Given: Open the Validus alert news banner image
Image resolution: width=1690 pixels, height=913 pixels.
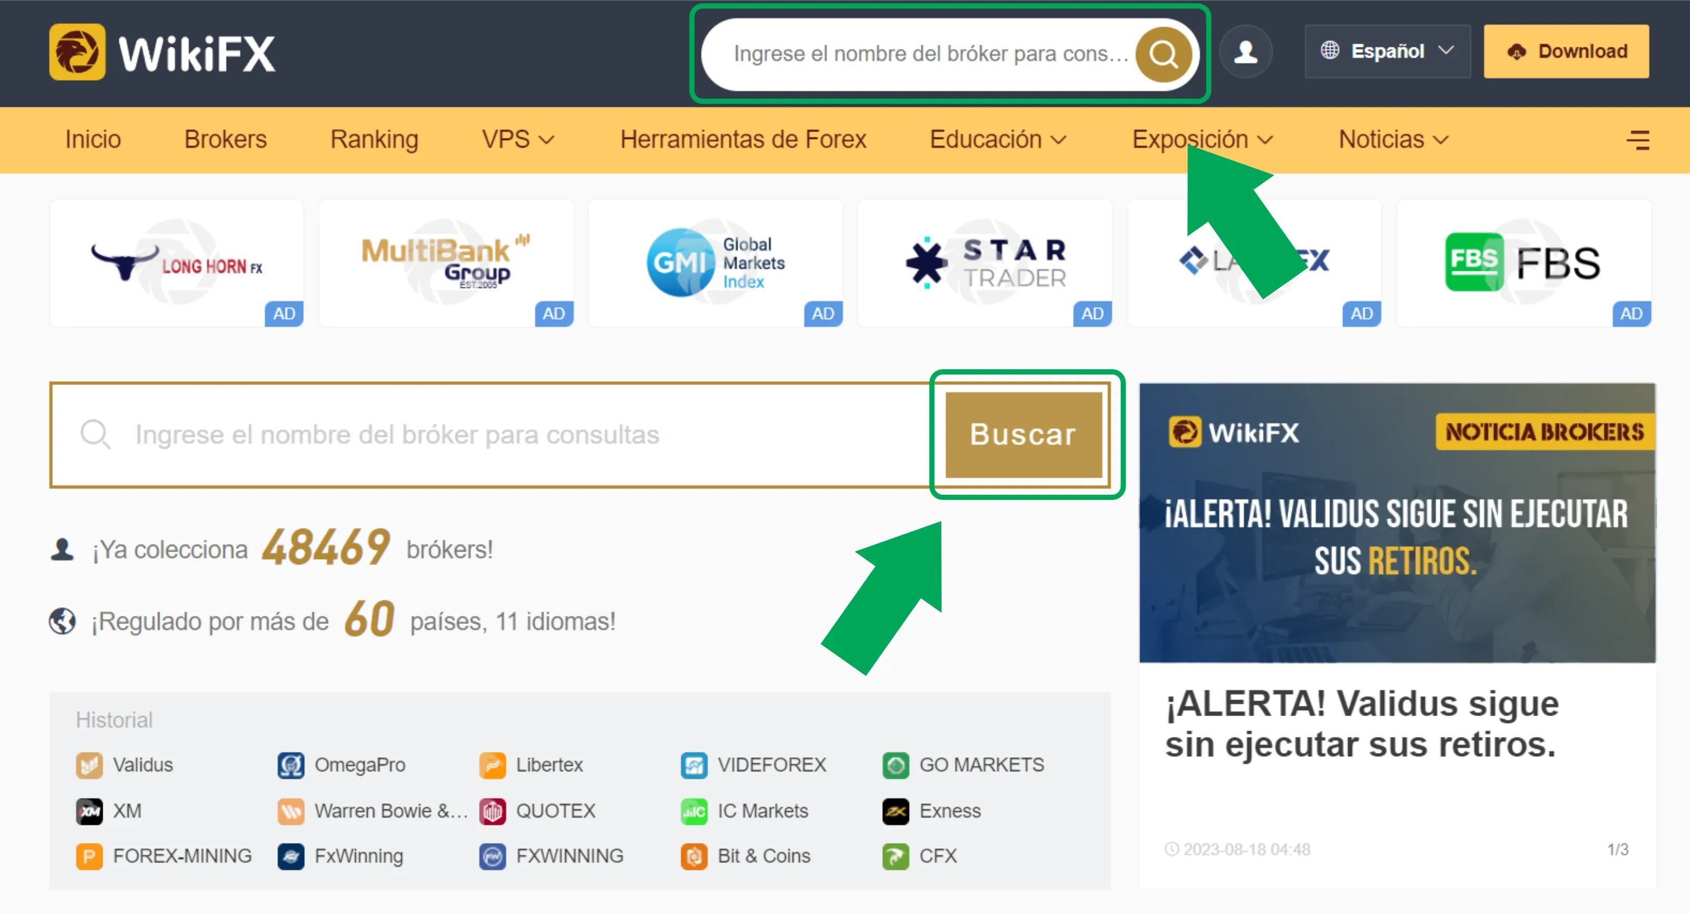Looking at the screenshot, I should (x=1398, y=523).
